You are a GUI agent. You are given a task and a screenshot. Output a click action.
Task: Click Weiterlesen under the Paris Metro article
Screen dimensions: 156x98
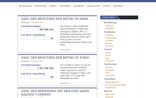(66, 50)
